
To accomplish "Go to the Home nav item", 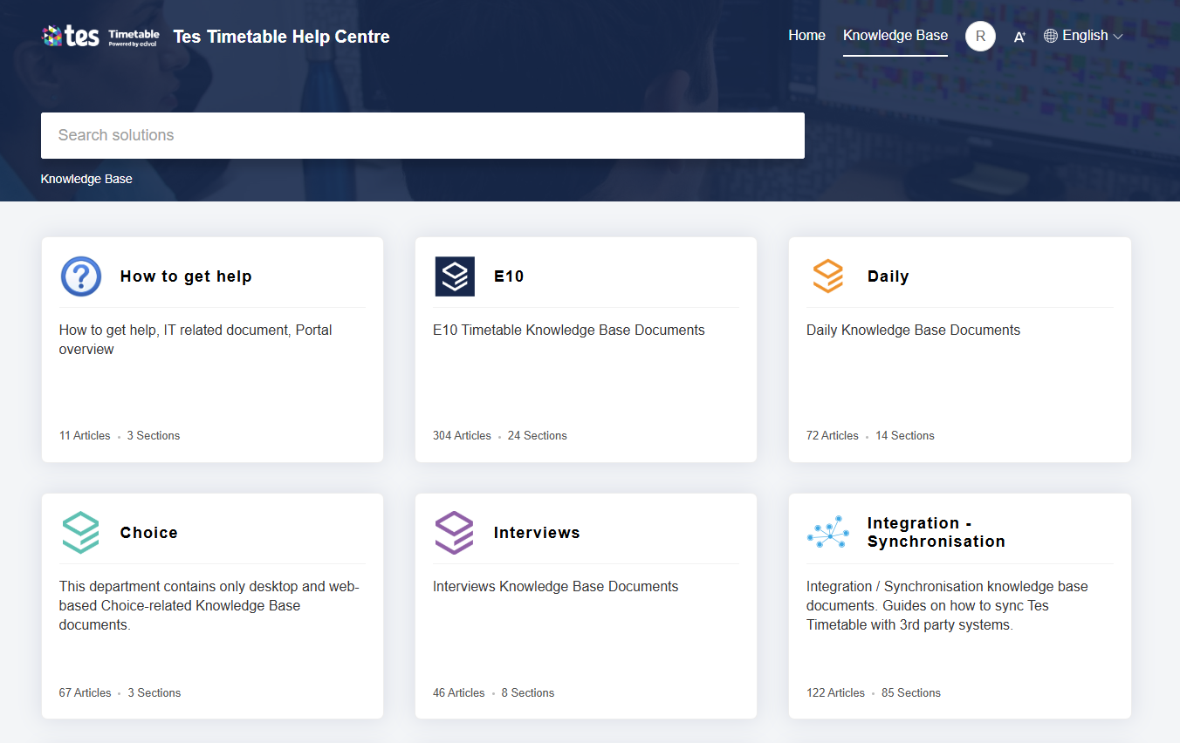I will pos(806,36).
